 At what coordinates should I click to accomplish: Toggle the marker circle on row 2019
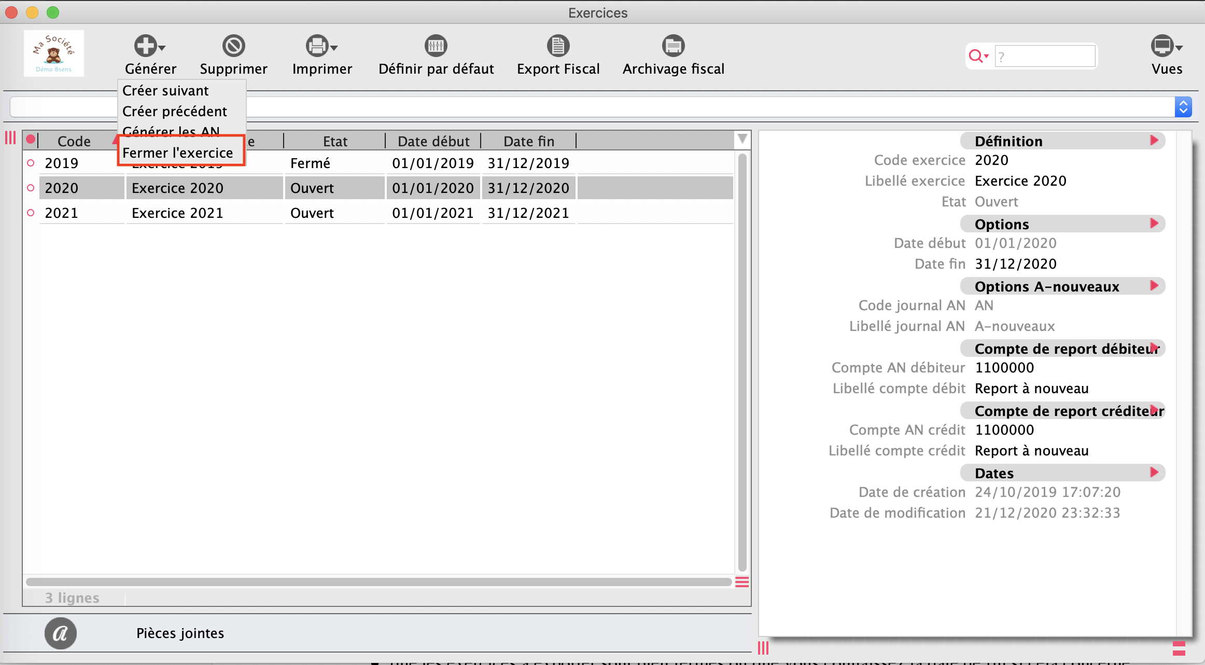click(x=31, y=163)
